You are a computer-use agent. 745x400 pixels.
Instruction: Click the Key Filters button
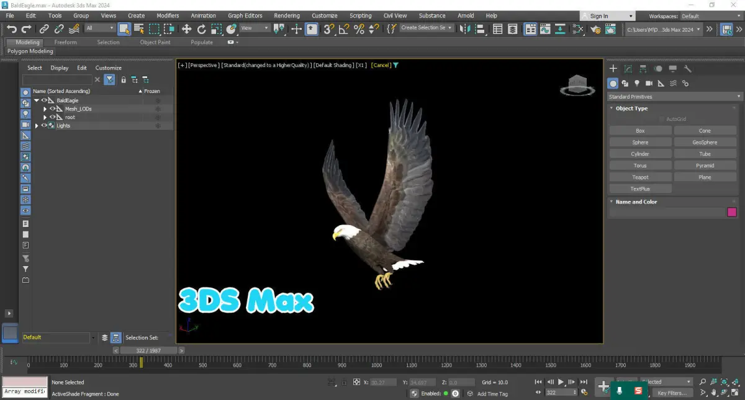tap(672, 393)
